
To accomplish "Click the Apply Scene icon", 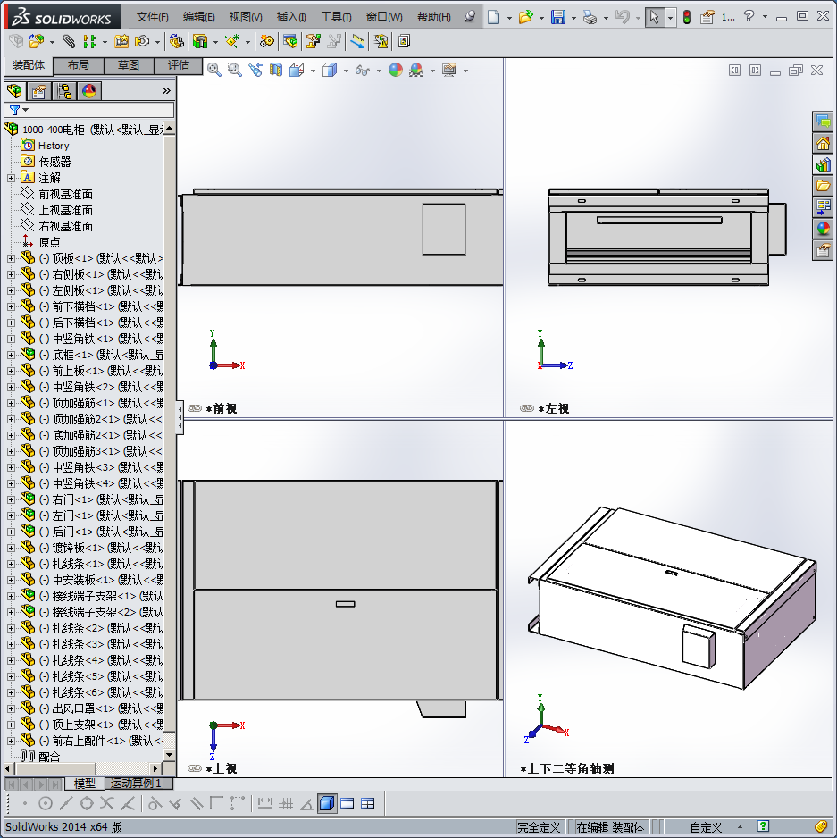I will point(416,70).
